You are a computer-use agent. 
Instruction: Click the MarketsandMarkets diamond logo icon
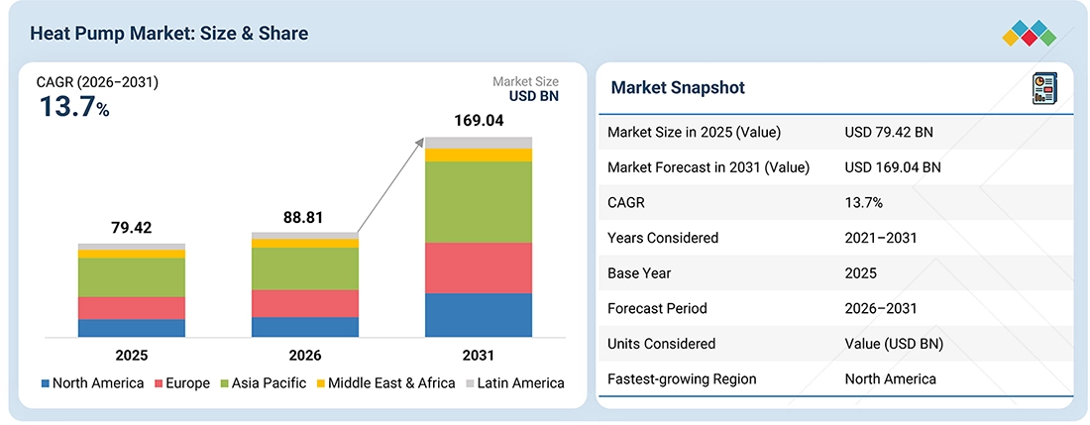pyautogui.click(x=1030, y=34)
